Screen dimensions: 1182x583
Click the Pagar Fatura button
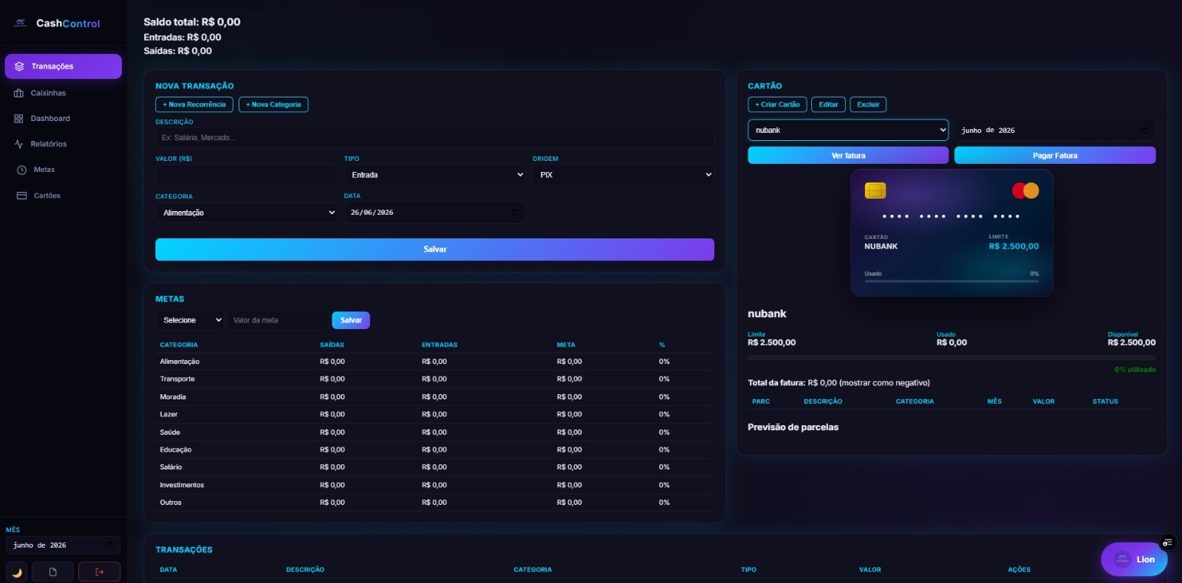point(1055,156)
